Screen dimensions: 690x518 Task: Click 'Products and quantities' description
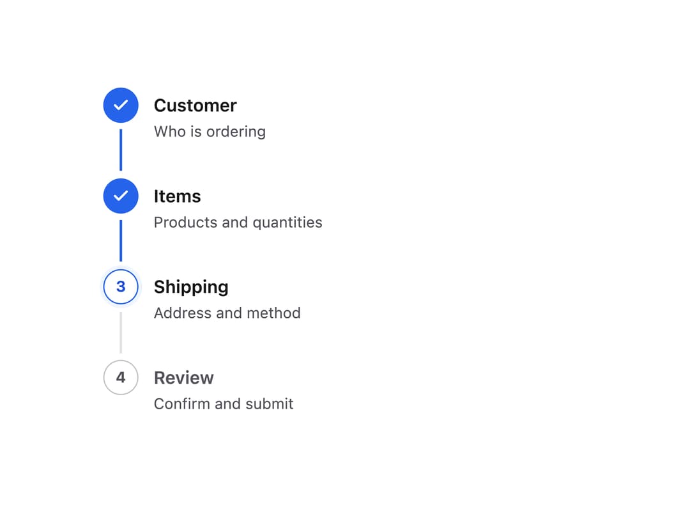point(238,223)
